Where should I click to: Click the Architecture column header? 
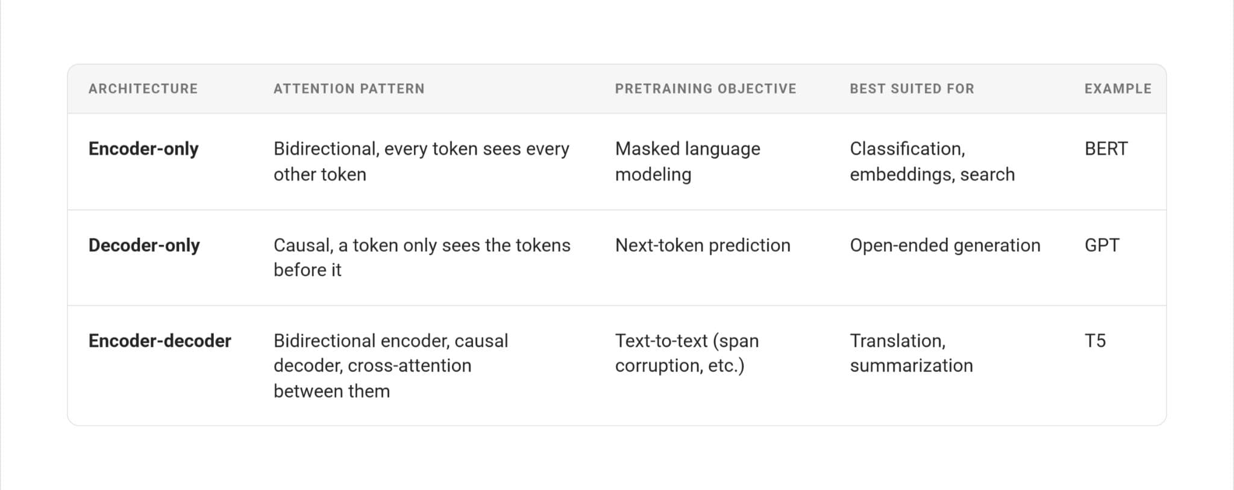[143, 88]
